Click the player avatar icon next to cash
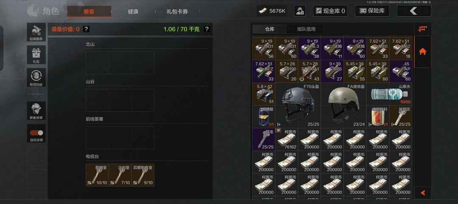The image size is (458, 204). pos(300,11)
